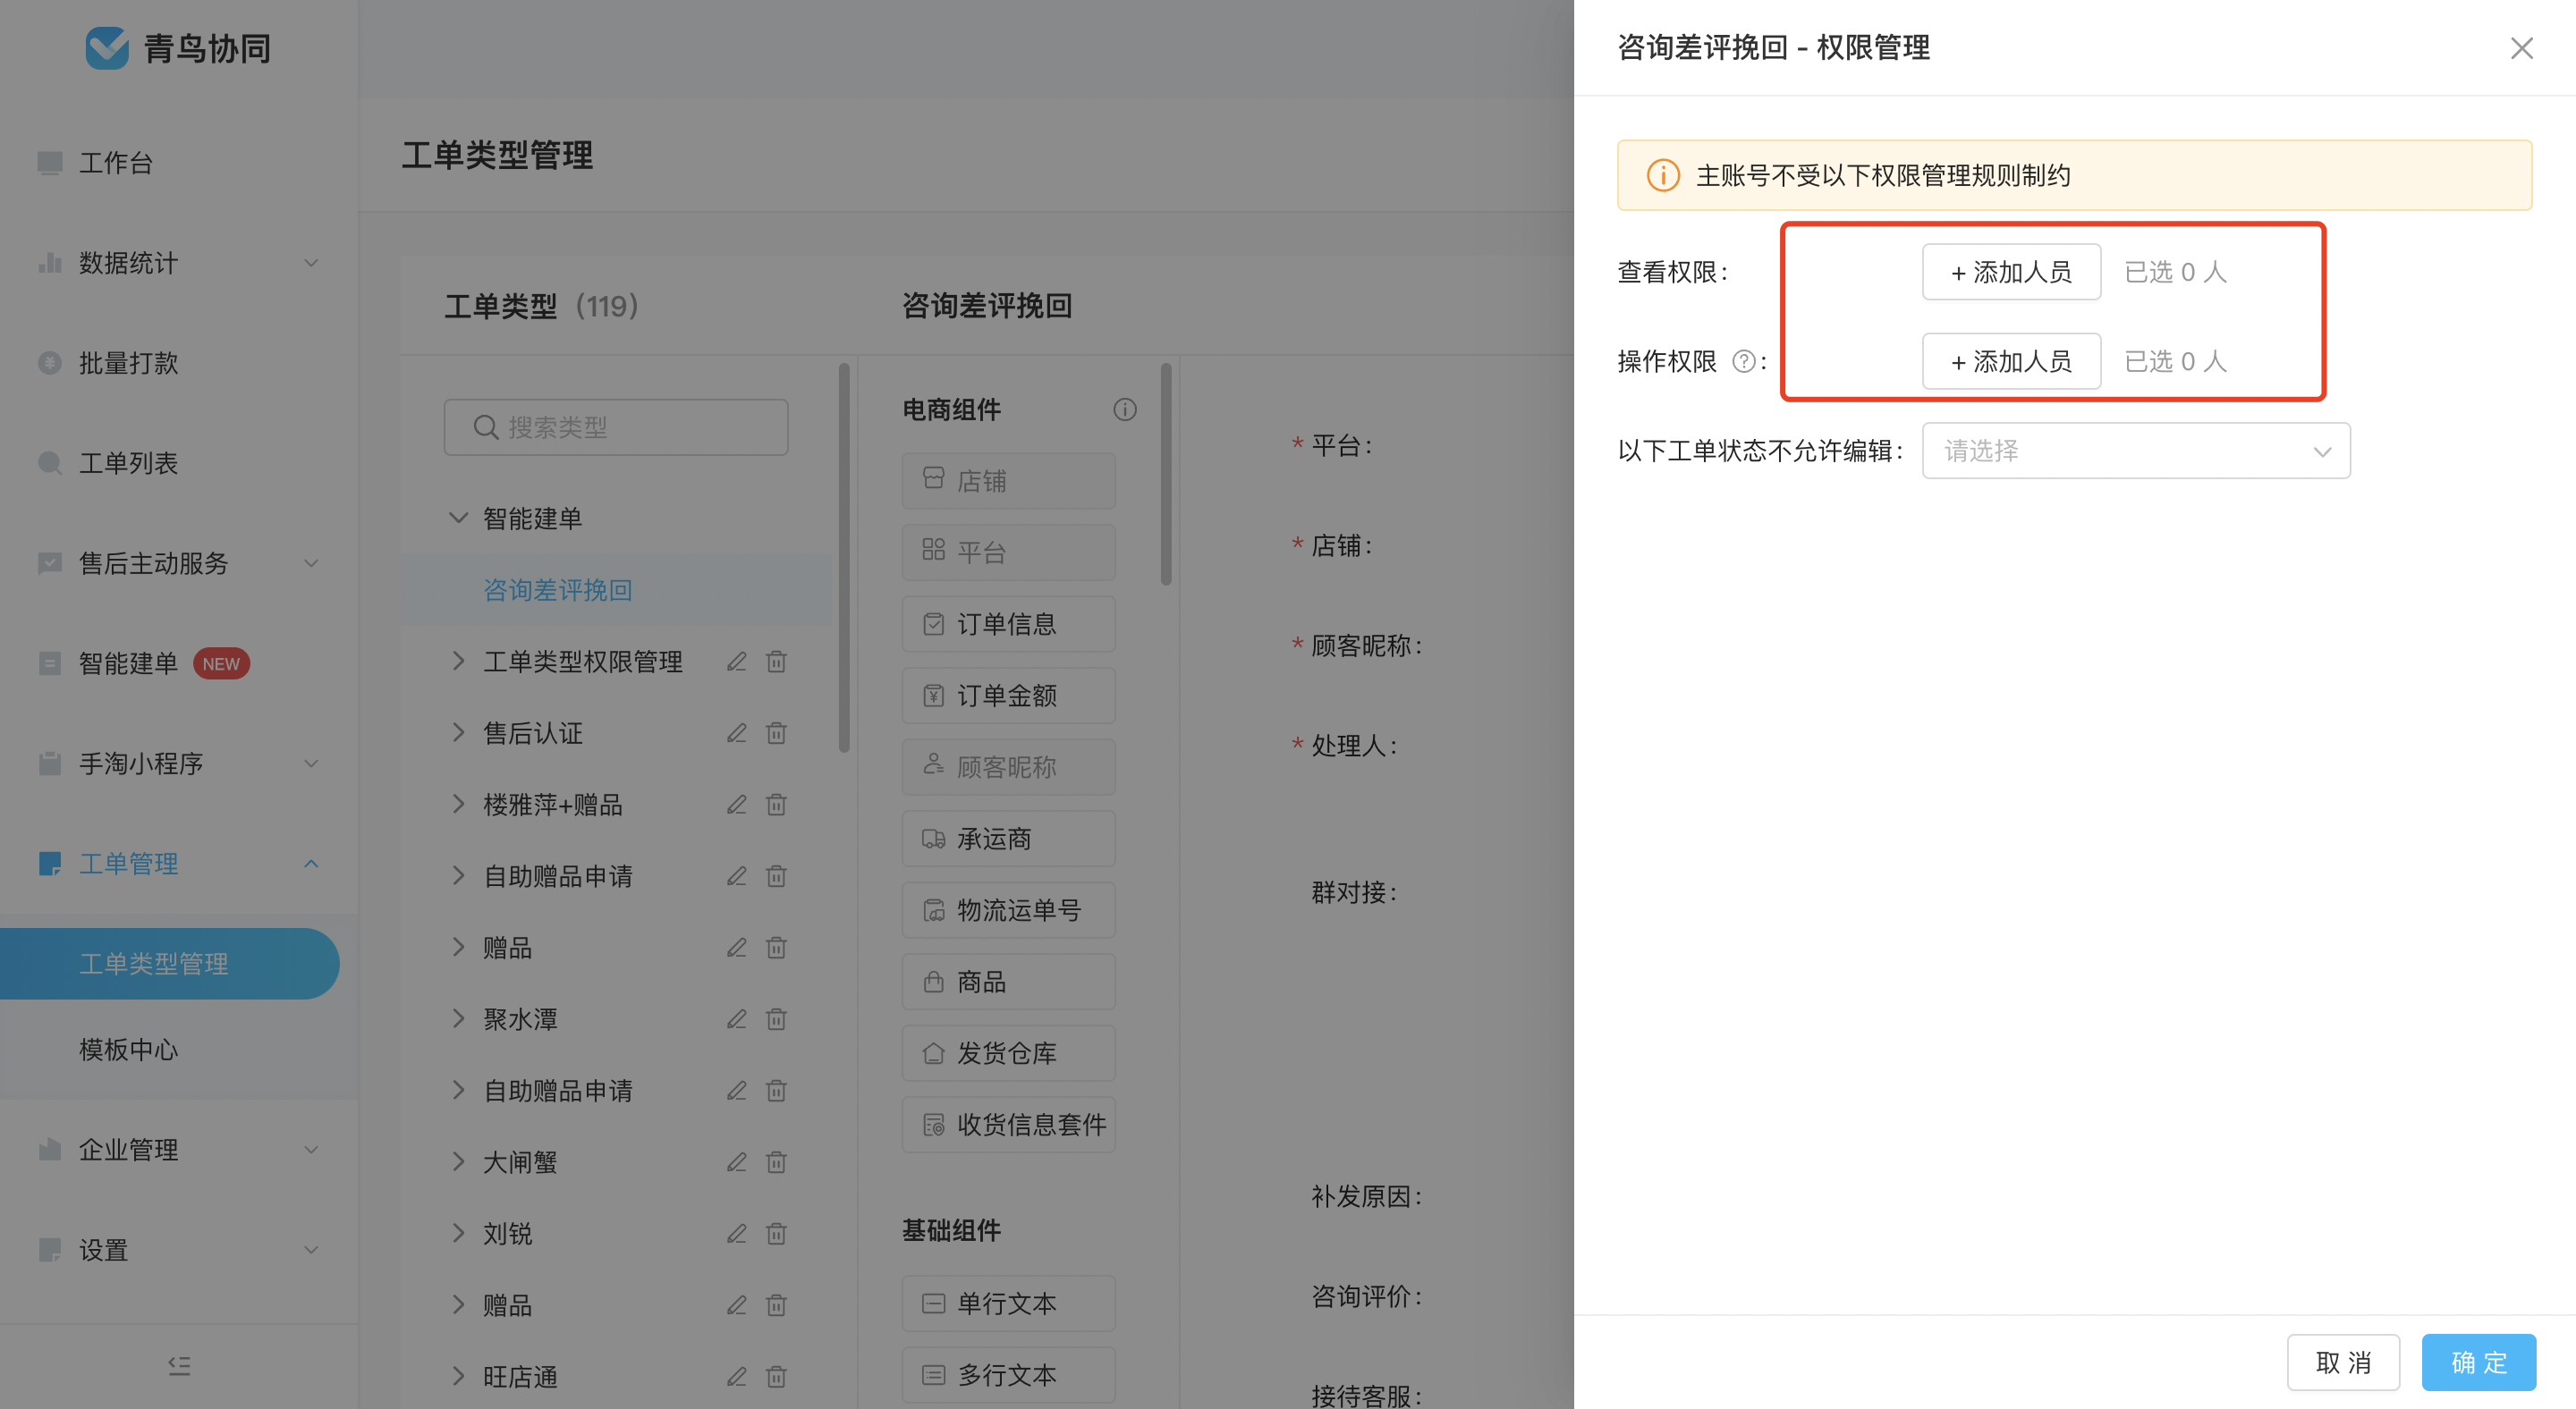Screen dimensions: 2576x1409
Task: Collapse 工单管理 sidebar menu
Action: pyautogui.click(x=179, y=864)
